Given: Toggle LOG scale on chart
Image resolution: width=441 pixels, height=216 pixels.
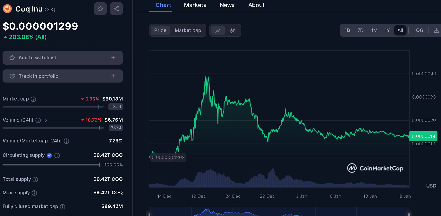Looking at the screenshot, I should (418, 30).
